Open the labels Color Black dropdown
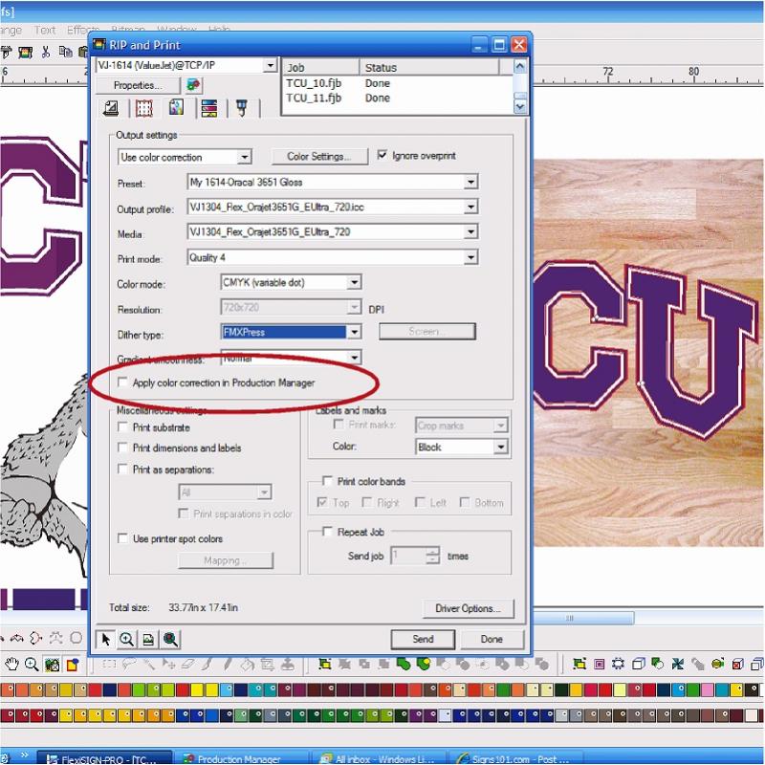 tap(500, 447)
